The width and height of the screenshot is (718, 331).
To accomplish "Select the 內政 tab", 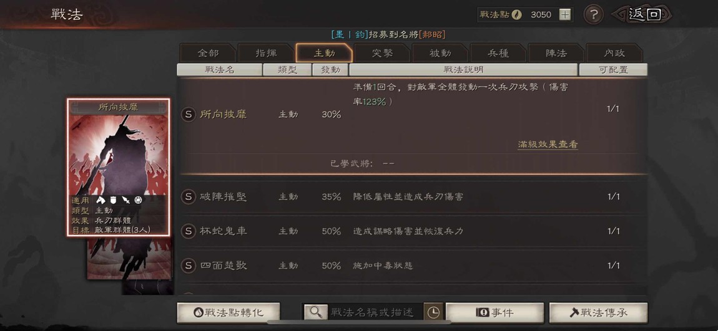I will 614,53.
